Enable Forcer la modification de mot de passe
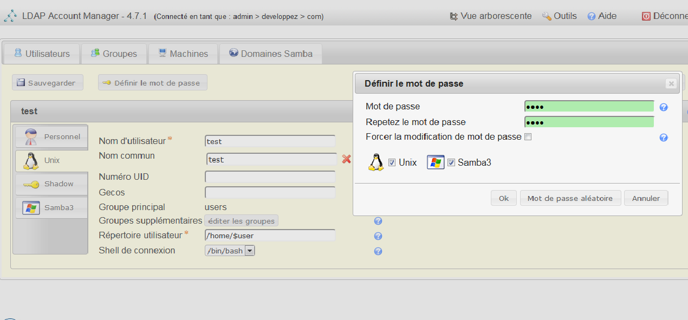688x320 pixels. (x=528, y=137)
